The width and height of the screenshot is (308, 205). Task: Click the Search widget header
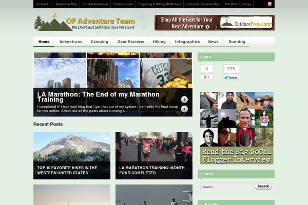236,174
